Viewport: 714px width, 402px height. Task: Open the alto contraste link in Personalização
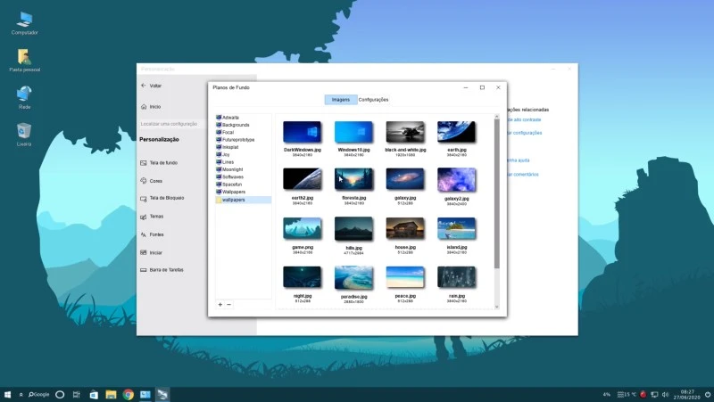(525, 119)
